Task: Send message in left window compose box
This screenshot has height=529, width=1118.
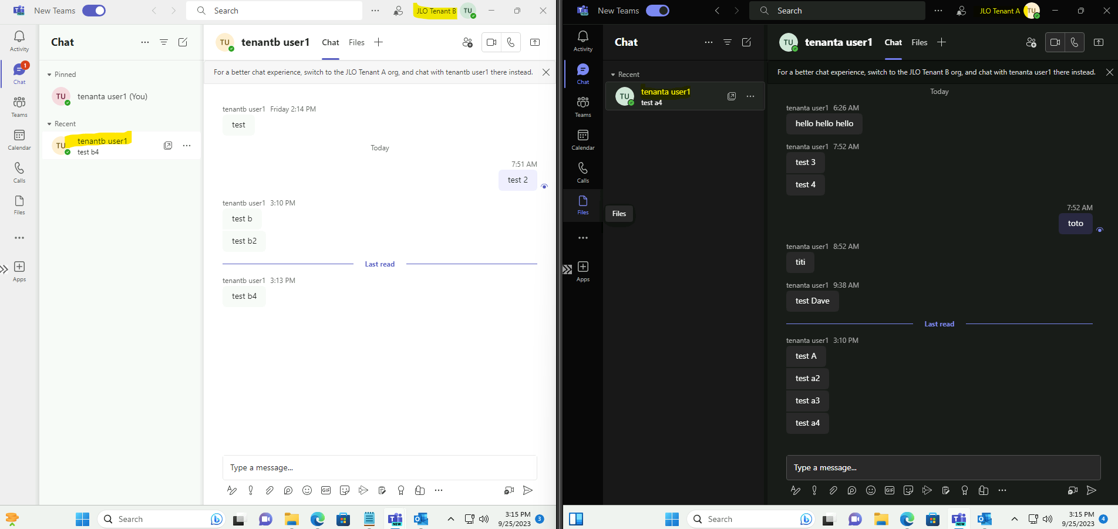Action: coord(528,490)
